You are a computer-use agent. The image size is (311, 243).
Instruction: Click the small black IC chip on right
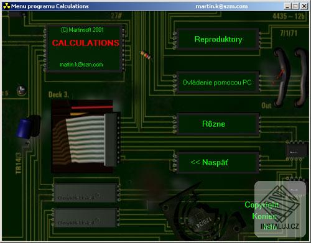[x=297, y=150]
